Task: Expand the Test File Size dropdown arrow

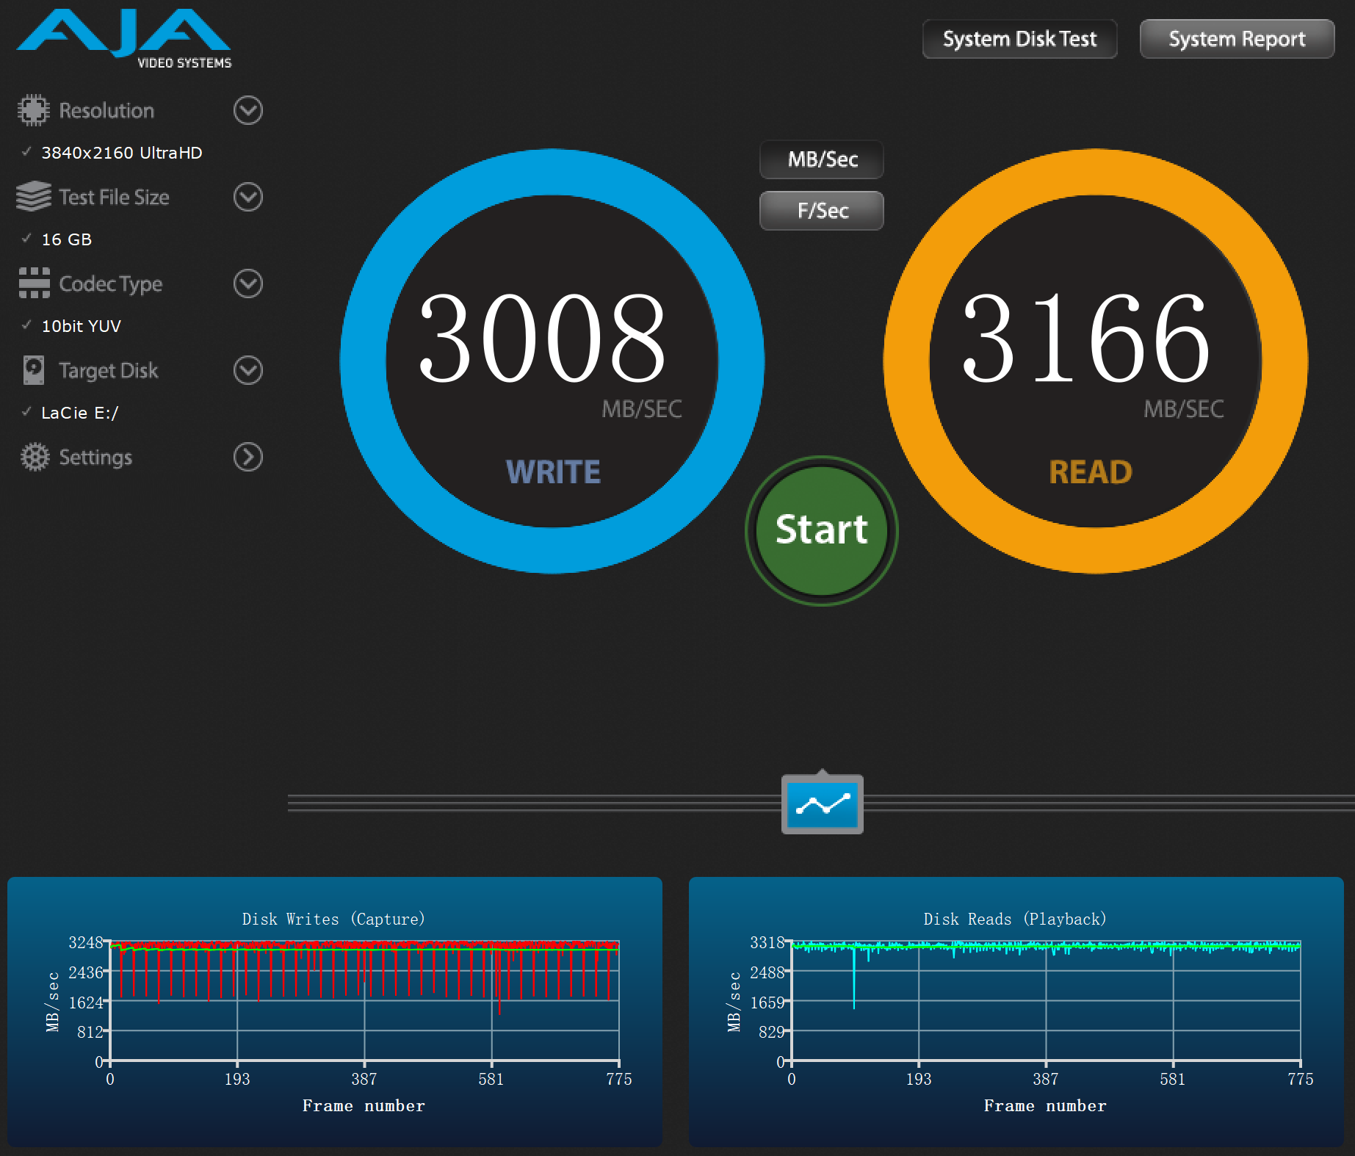Action: [248, 197]
